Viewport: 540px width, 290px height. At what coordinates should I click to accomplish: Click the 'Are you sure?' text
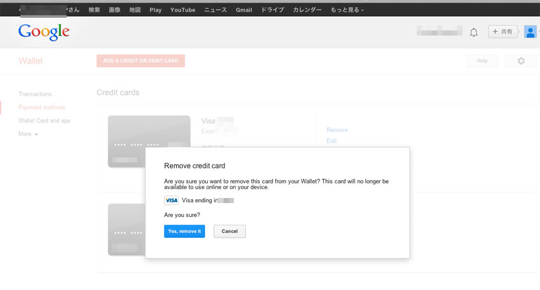[x=182, y=215]
